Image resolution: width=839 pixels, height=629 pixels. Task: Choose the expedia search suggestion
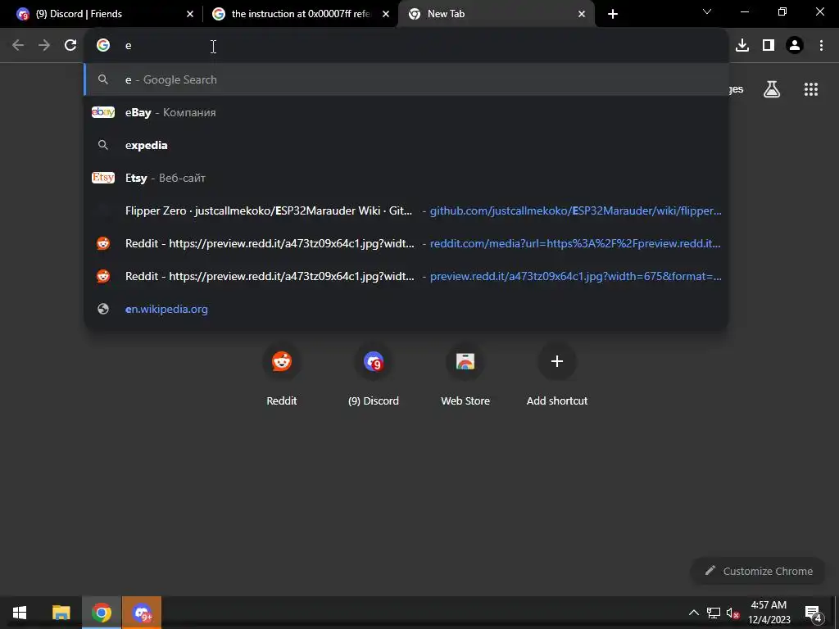click(x=406, y=145)
